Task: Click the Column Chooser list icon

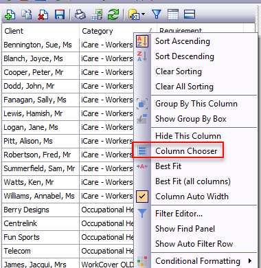Action: [x=142, y=151]
